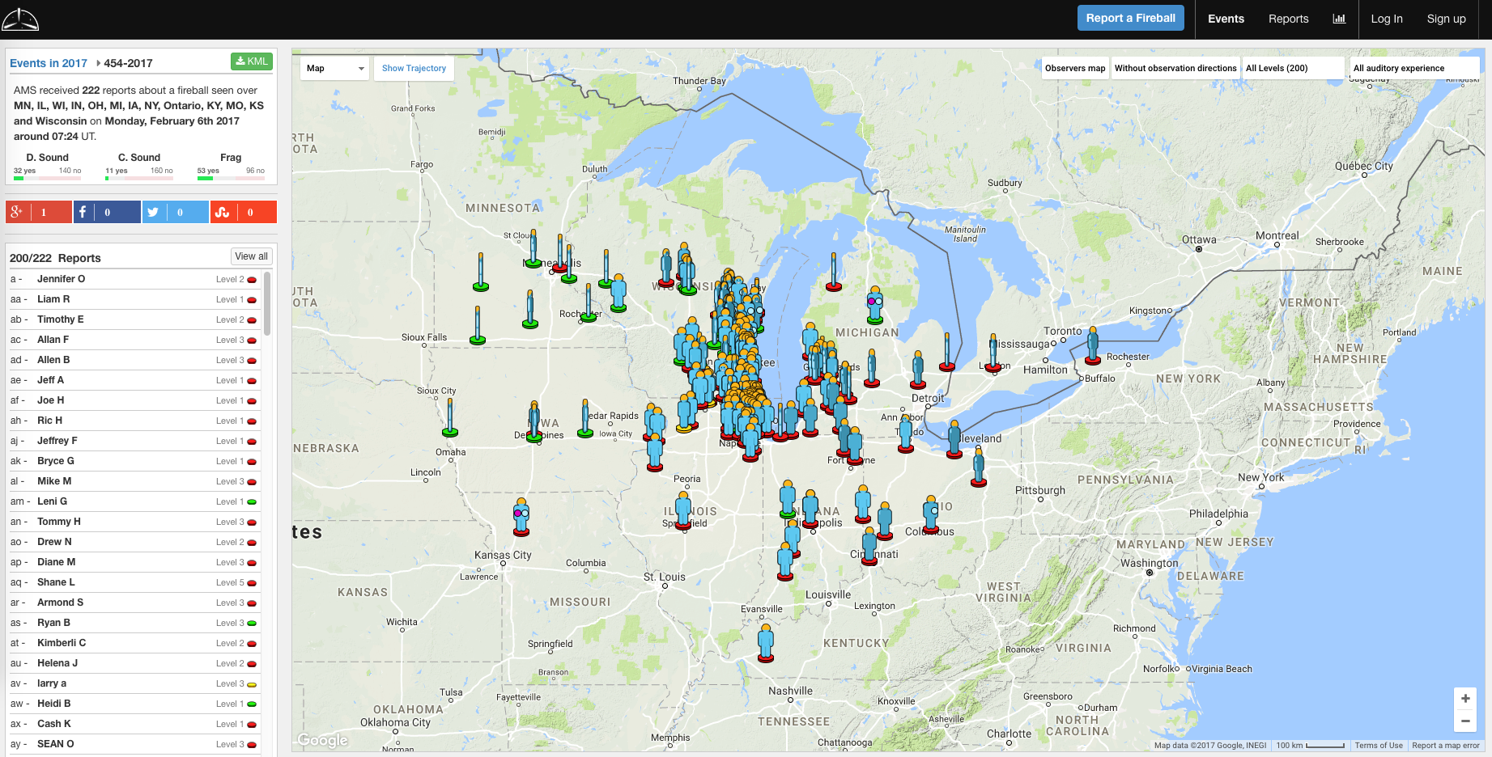The height and width of the screenshot is (757, 1492).
Task: Zoom in on the map
Action: coord(1465,699)
